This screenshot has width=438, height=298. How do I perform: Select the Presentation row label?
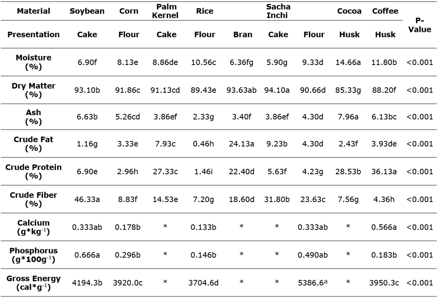[x=34, y=35]
